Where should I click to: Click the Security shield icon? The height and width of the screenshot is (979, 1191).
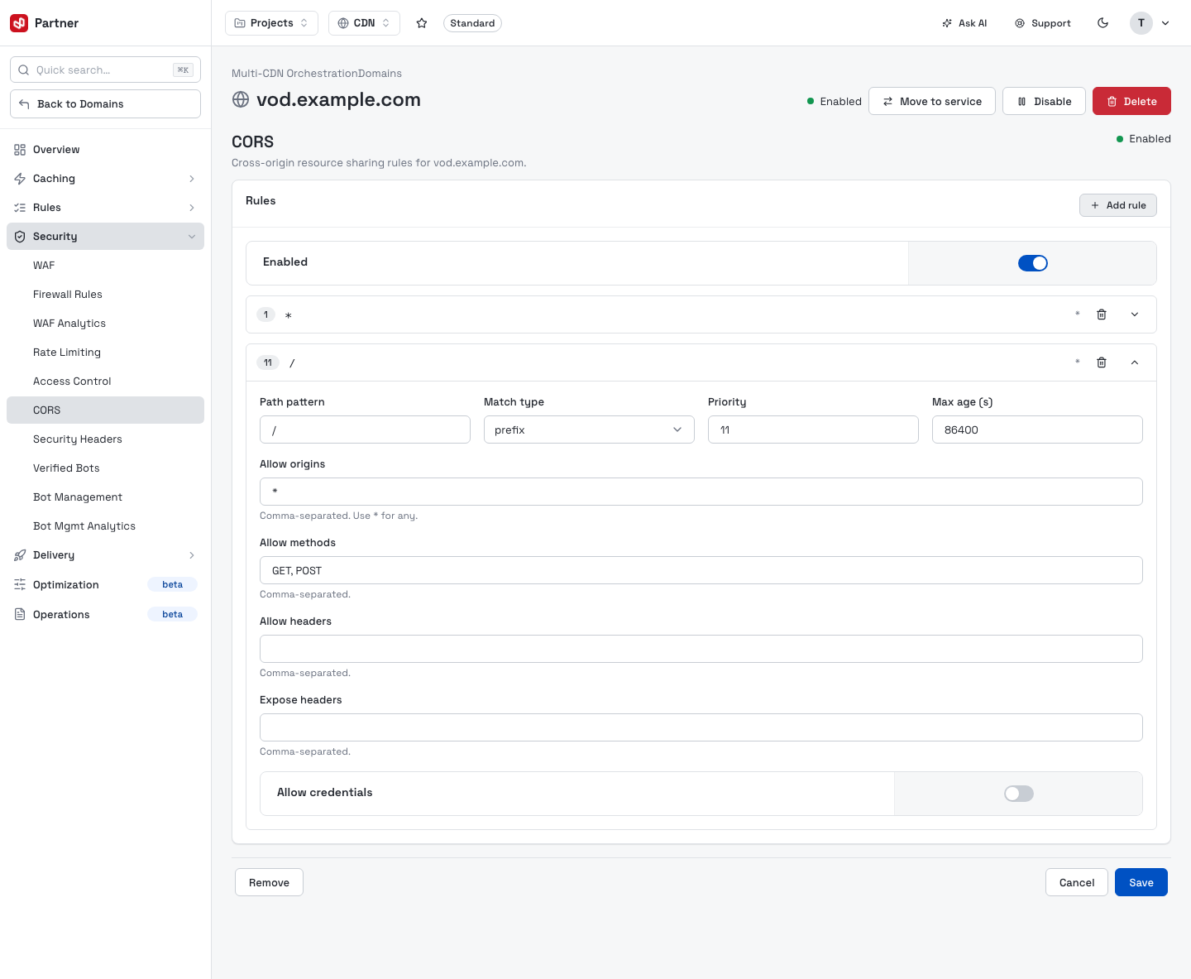point(20,237)
